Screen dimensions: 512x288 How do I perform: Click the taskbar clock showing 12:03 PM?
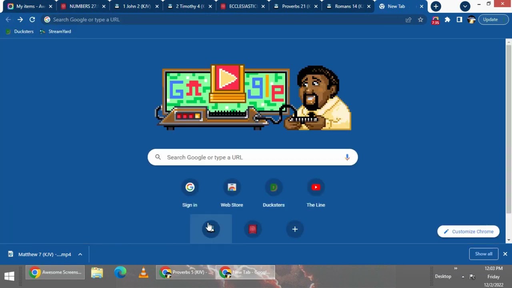pyautogui.click(x=494, y=276)
